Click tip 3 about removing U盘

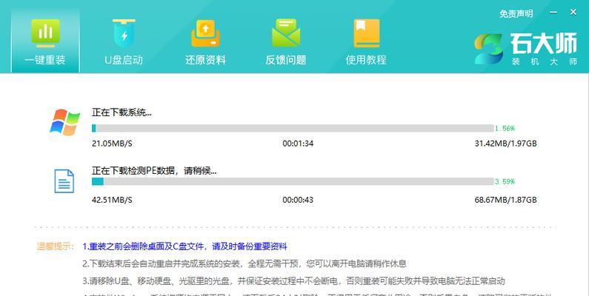tap(293, 281)
